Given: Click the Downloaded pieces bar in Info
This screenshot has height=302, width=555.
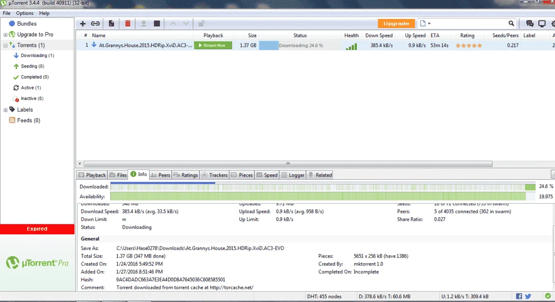Looking at the screenshot, I should pos(323,187).
